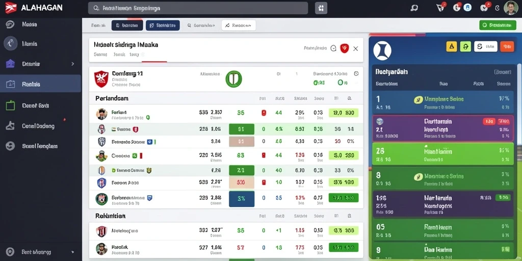Open the grid apps button beside the search bar
This screenshot has height=261, width=522.
[x=321, y=8]
